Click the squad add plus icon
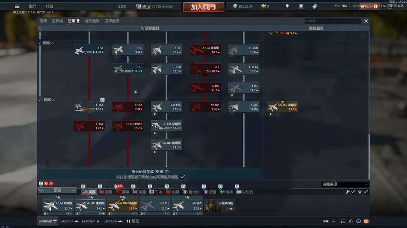The width and height of the screenshot is (407, 228). [x=334, y=221]
